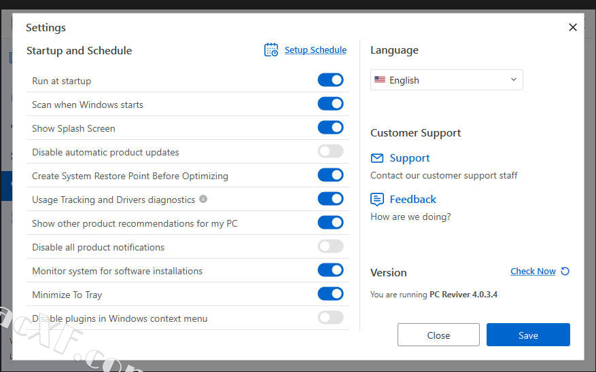Click the Check Now refresh icon
Screen dimensions: 596x372
tap(565, 272)
